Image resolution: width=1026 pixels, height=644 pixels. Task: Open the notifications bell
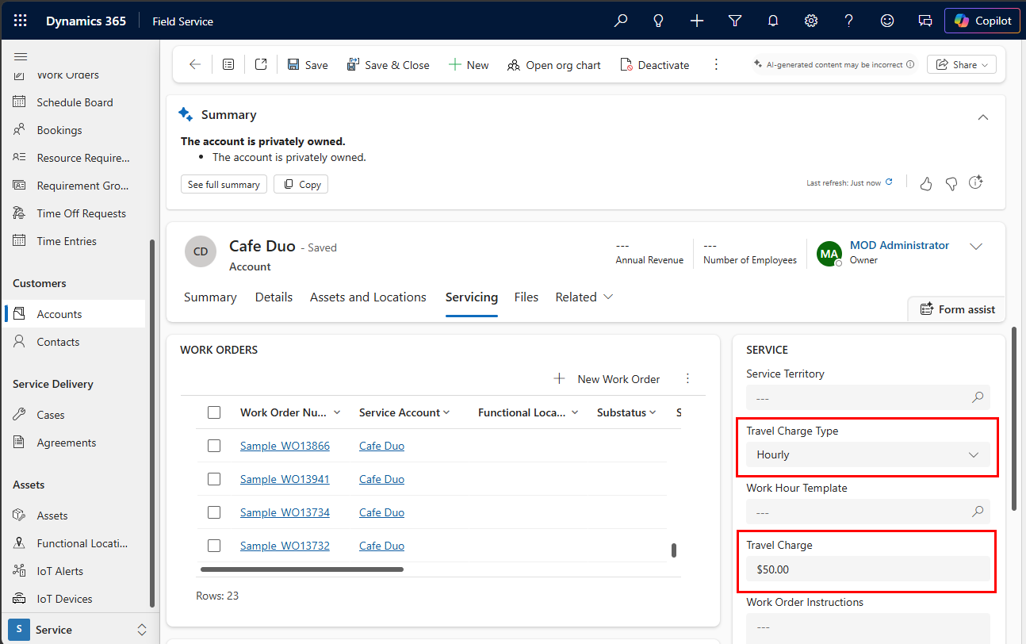pos(773,21)
